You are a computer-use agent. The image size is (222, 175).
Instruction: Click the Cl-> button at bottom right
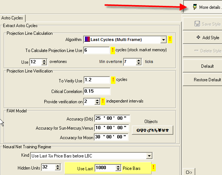coord(190,172)
